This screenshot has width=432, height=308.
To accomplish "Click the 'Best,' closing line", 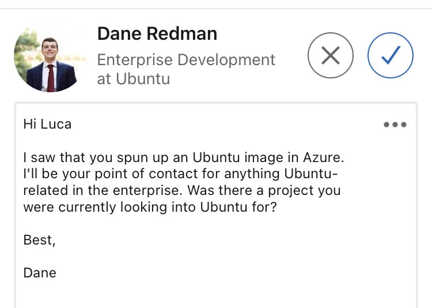I will 39,240.
